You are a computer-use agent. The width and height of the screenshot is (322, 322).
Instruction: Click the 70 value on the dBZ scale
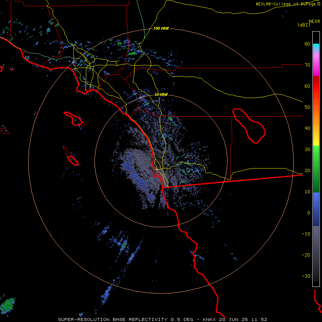307,65
